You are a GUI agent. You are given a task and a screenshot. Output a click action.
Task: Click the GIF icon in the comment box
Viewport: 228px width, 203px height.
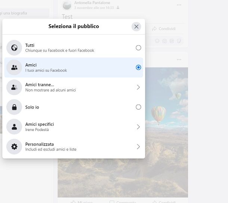pos(172,41)
